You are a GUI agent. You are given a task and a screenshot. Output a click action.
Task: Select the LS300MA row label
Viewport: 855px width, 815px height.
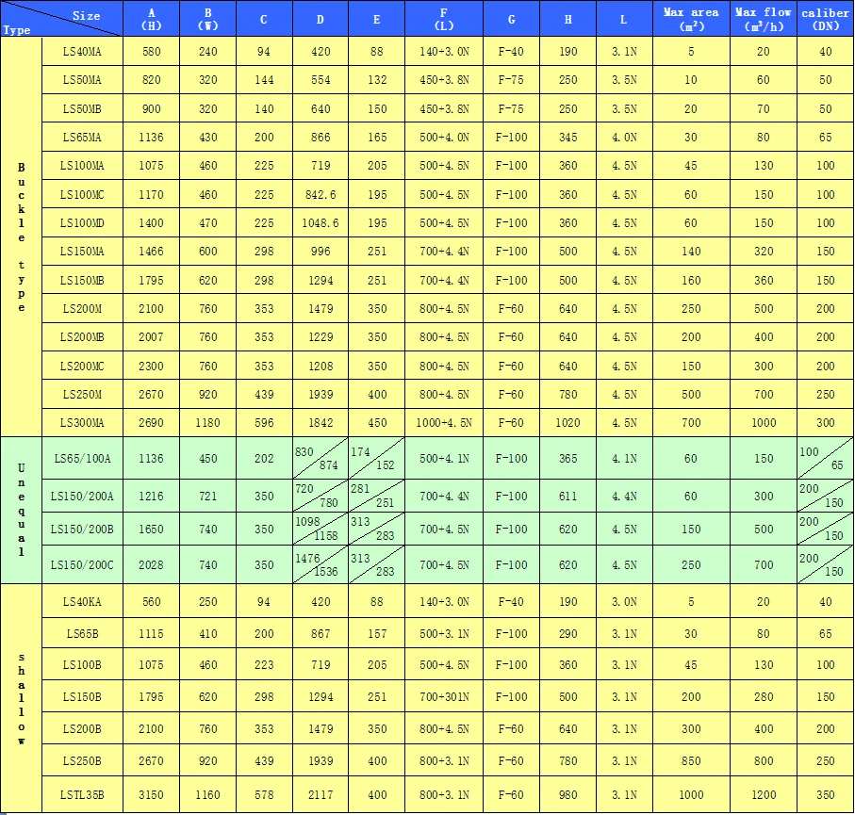(82, 422)
